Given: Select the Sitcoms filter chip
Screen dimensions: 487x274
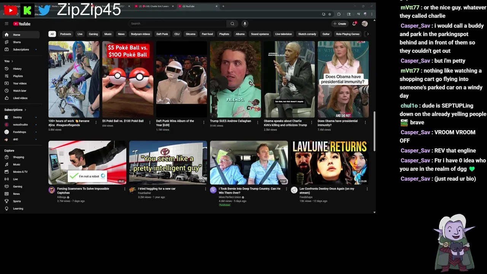Looking at the screenshot, I should pyautogui.click(x=190, y=34).
